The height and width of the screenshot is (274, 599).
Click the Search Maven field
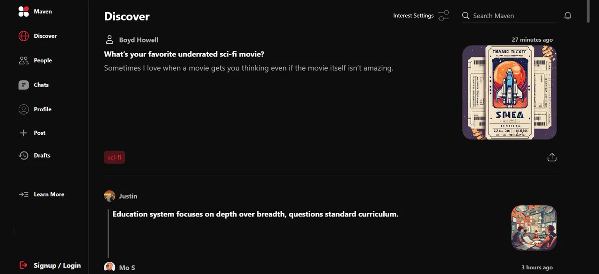point(509,16)
